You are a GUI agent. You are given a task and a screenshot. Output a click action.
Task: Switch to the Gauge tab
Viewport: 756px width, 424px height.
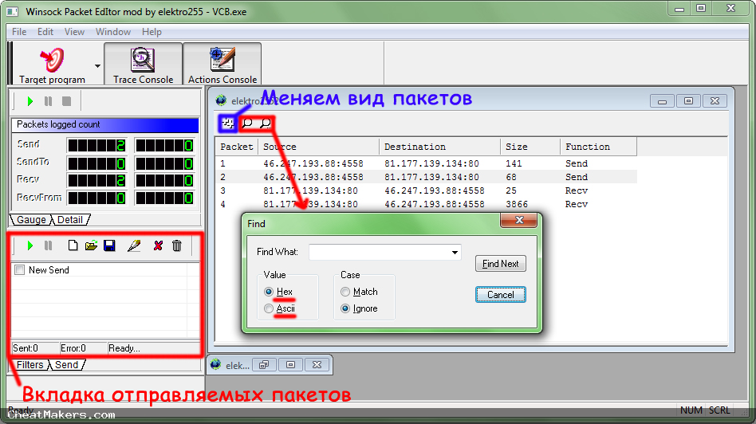tap(31, 220)
